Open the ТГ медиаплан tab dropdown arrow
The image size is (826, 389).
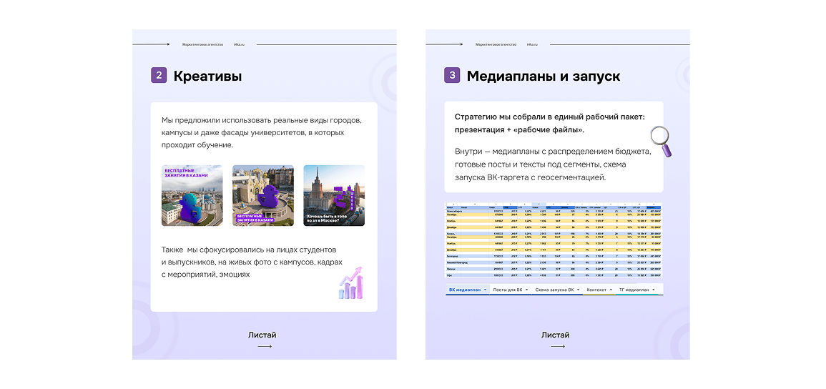(x=654, y=290)
